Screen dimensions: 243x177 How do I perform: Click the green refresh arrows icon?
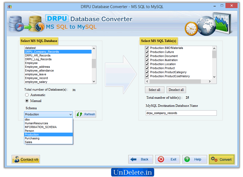coord(79,114)
